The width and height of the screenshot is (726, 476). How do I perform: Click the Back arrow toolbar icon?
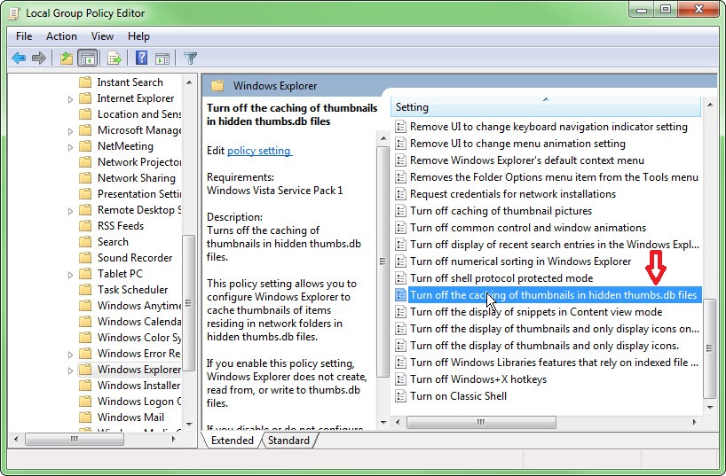[x=19, y=59]
